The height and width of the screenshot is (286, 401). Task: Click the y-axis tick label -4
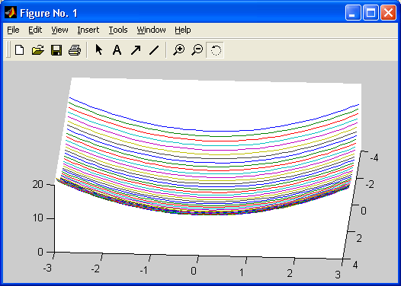pos(374,157)
